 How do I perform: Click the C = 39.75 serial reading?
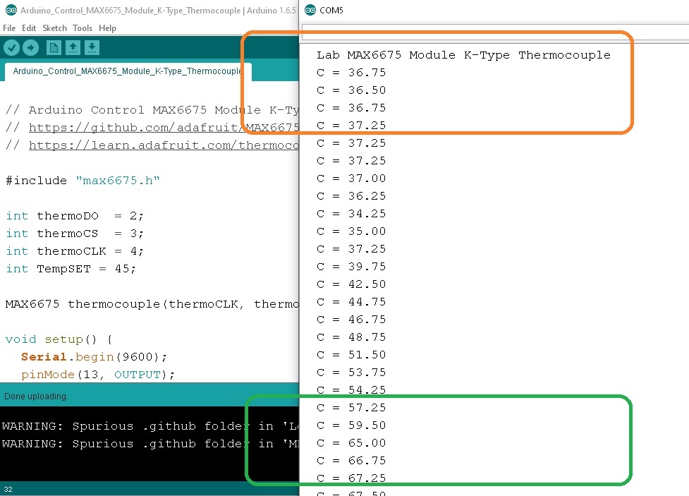(x=351, y=267)
